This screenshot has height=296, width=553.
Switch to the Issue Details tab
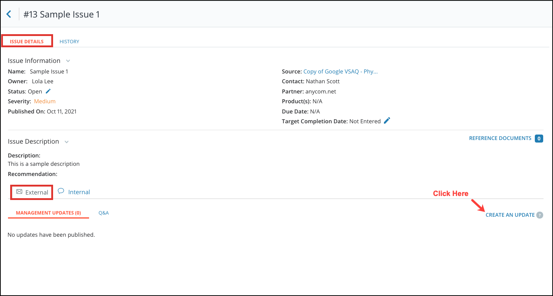pyautogui.click(x=27, y=41)
